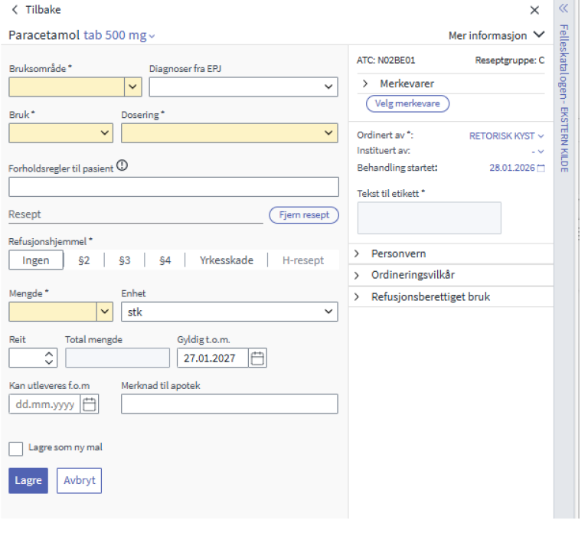Tick the Lagre som ny mal checkbox
This screenshot has height=533, width=588.
15,449
